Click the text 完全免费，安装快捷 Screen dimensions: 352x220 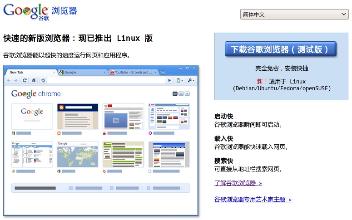click(x=282, y=68)
